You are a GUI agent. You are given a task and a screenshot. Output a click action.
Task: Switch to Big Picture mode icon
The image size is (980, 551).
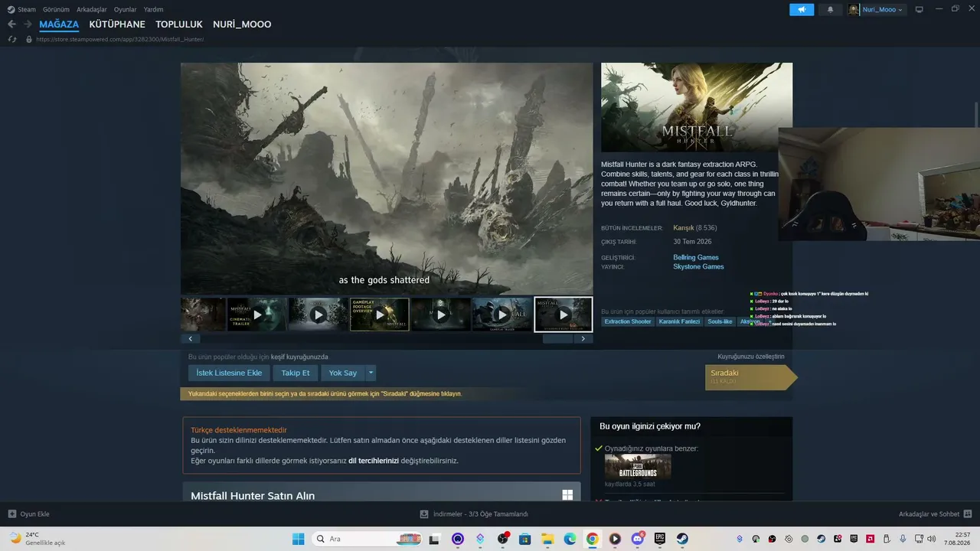click(x=920, y=9)
